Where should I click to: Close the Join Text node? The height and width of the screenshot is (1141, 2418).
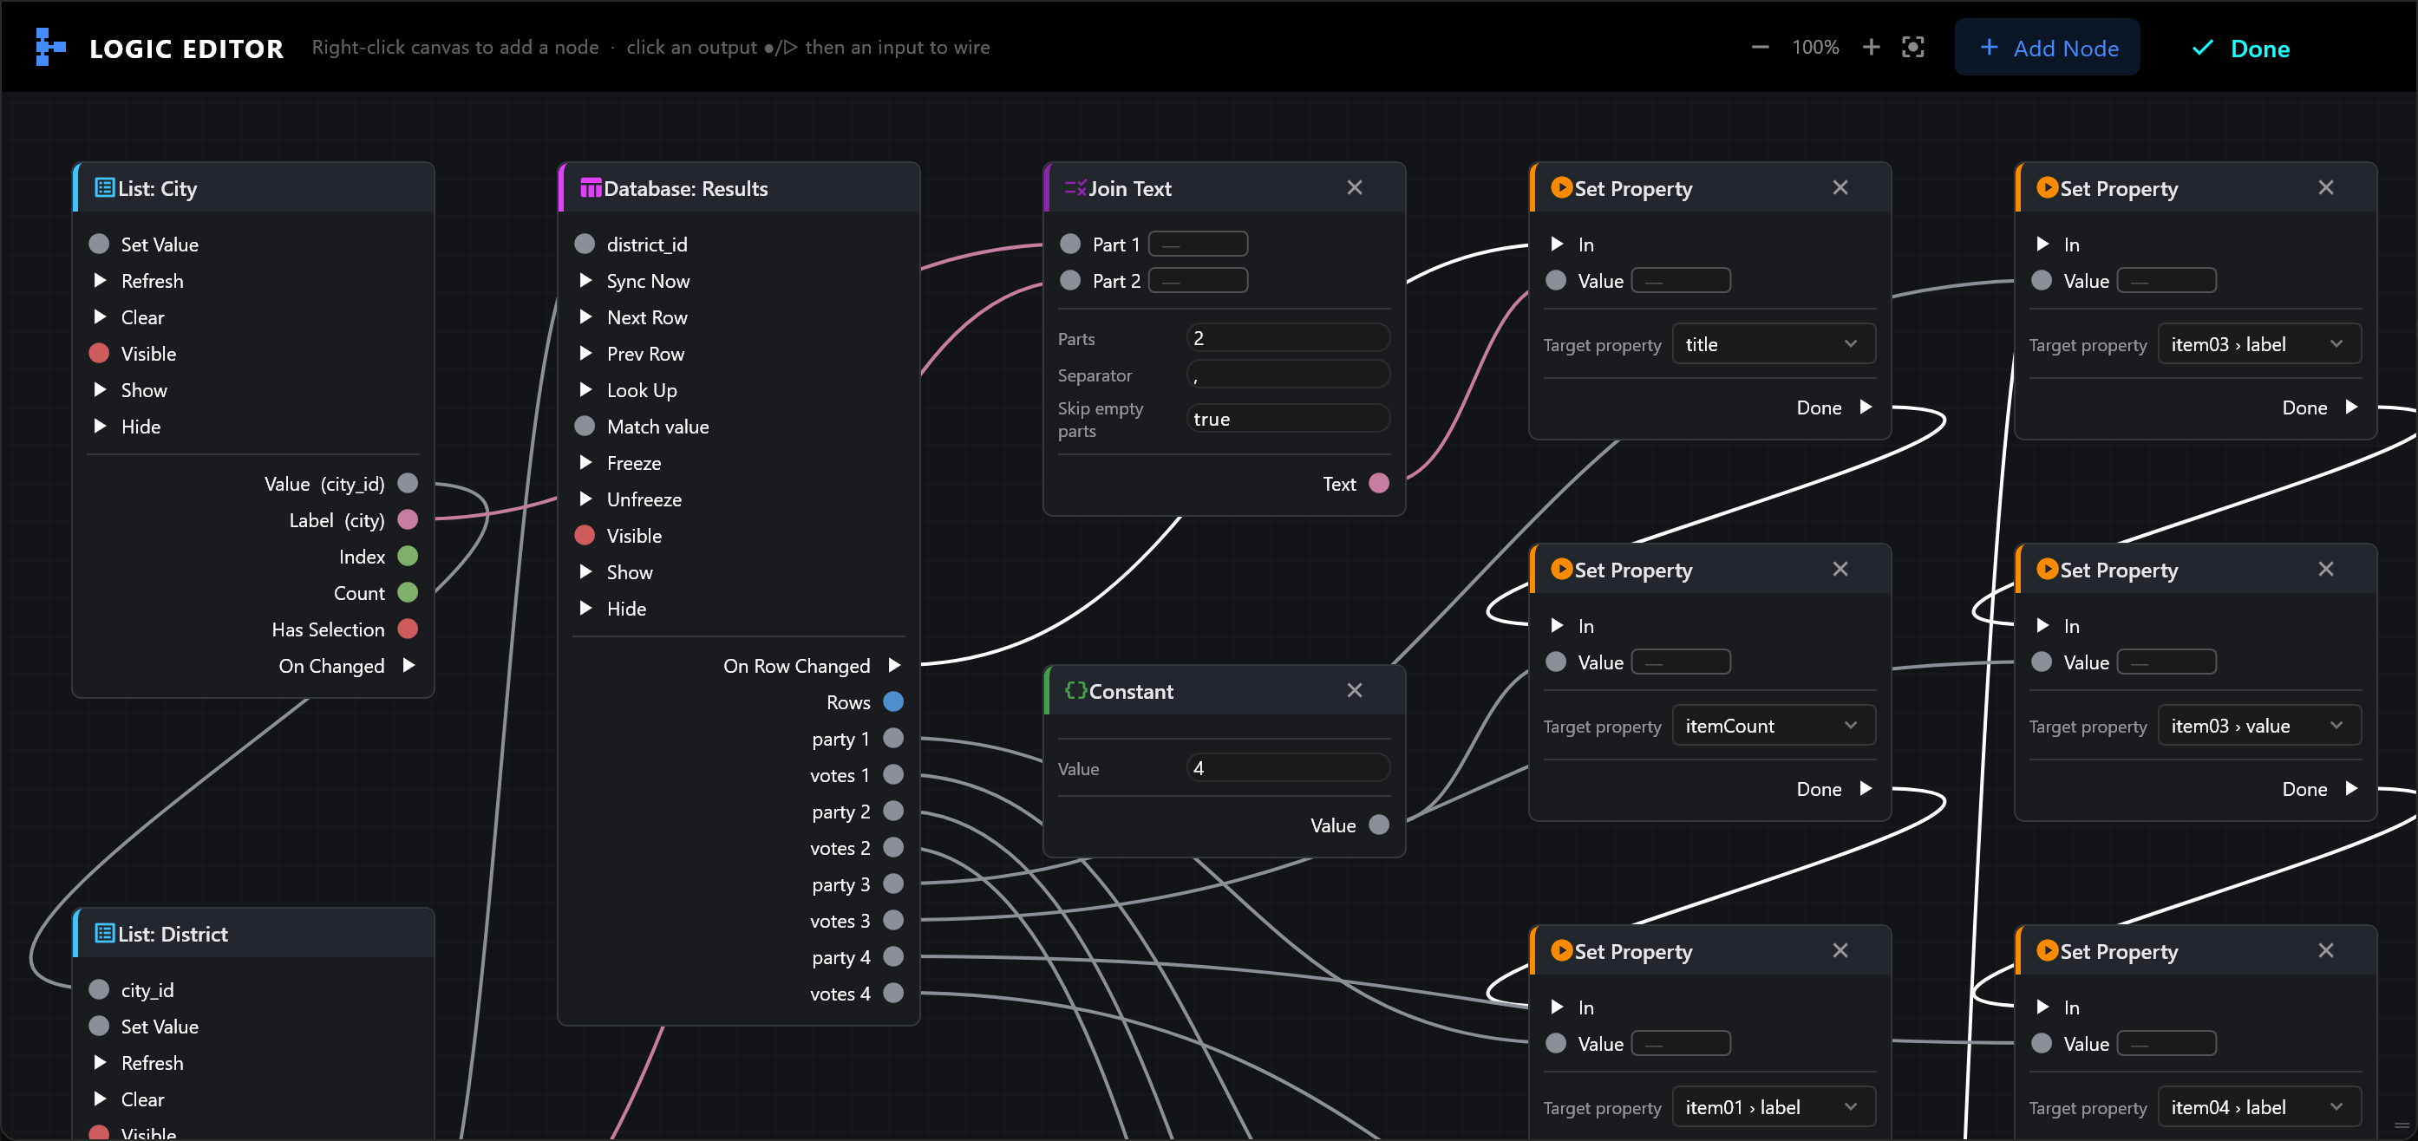point(1355,187)
